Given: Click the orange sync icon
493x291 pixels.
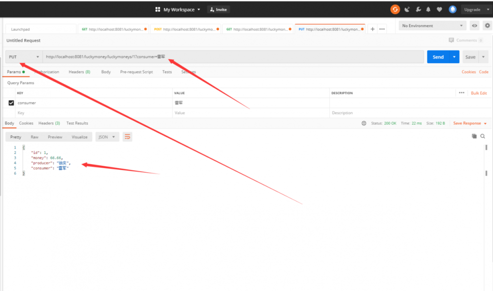Looking at the screenshot, I should (395, 9).
